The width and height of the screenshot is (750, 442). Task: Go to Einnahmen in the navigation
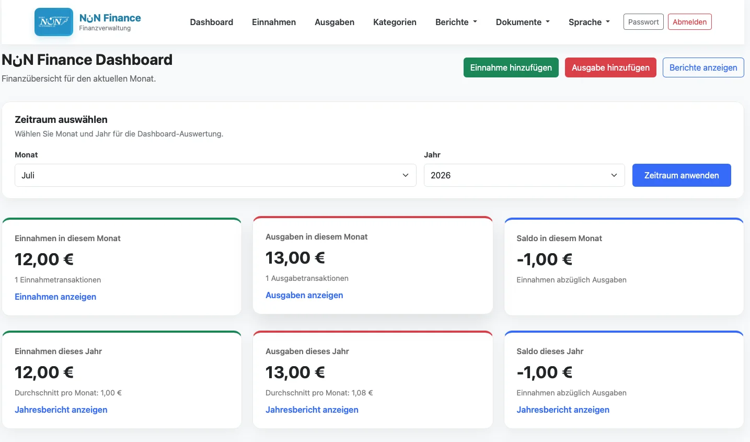pyautogui.click(x=274, y=22)
